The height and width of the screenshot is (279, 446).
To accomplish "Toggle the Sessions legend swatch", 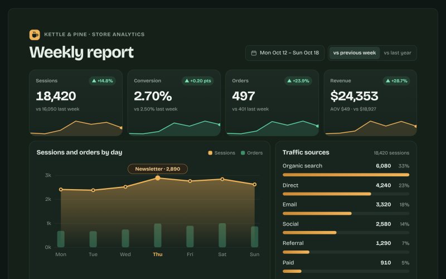I will pyautogui.click(x=210, y=153).
